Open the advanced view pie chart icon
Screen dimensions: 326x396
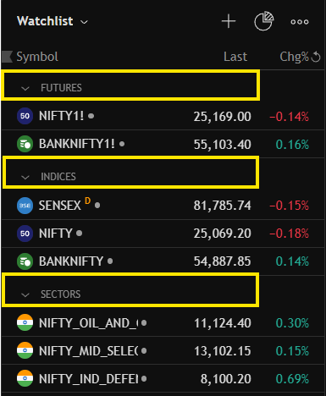(x=264, y=21)
